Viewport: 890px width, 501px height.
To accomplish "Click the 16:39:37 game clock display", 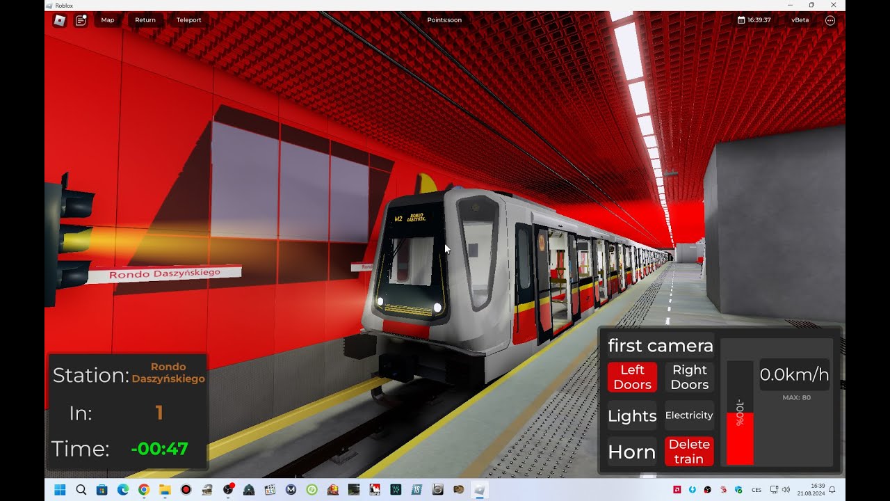I will coord(754,20).
